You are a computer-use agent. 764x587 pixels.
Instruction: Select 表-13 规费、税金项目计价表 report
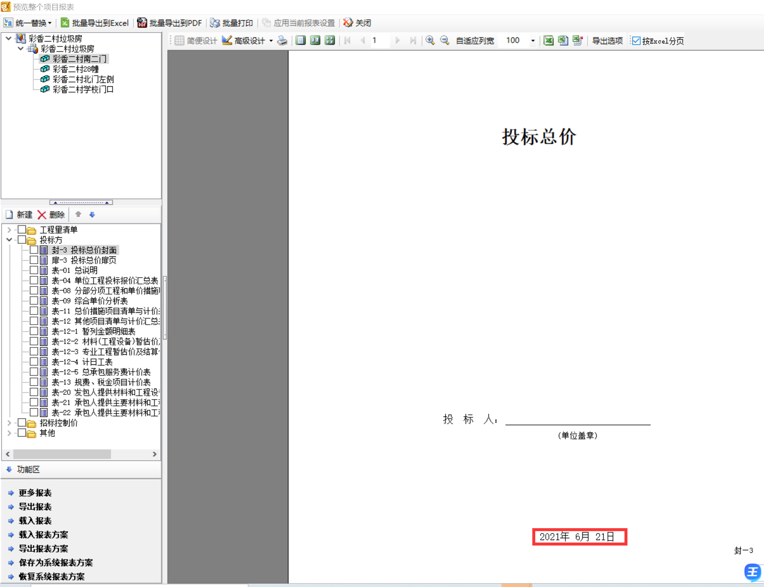click(x=101, y=382)
